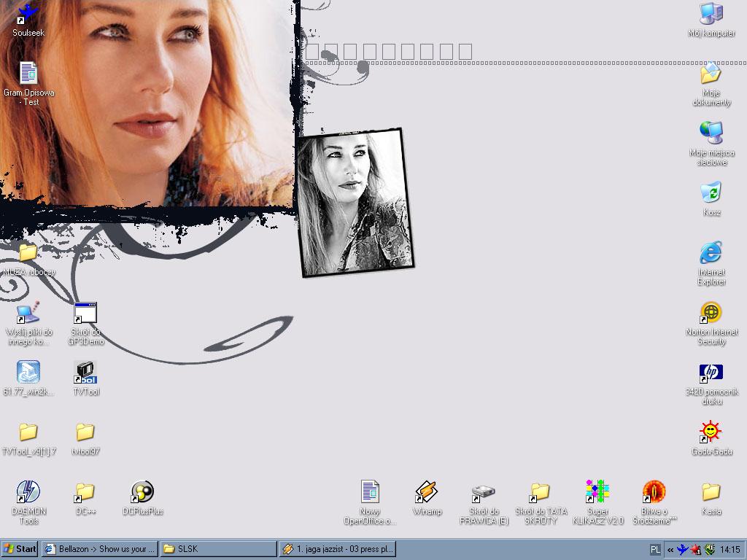Click the system clock showing 14:15

point(729,550)
